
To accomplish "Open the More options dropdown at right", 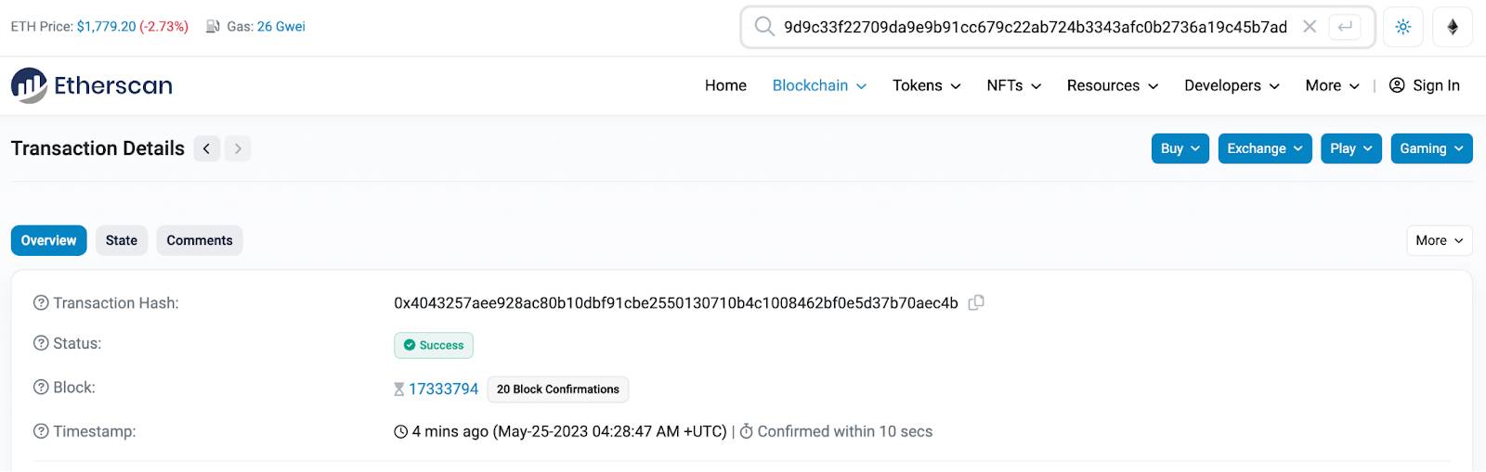I will [1439, 240].
